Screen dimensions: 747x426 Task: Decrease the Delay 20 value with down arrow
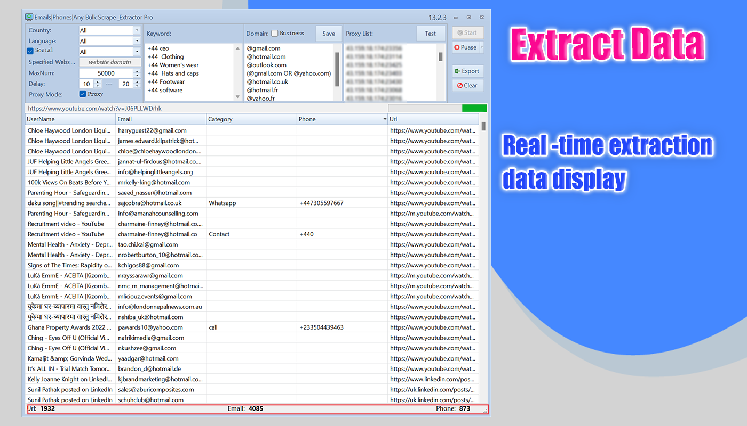coord(137,86)
